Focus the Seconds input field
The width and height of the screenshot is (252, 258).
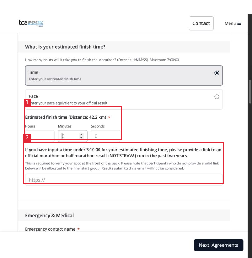[106, 136]
